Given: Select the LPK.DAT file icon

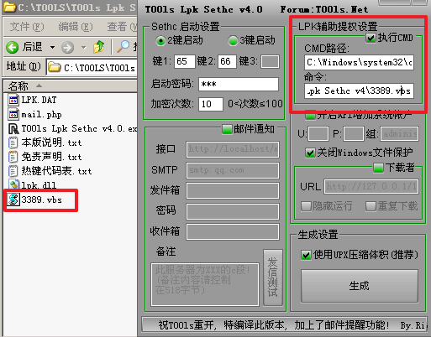Looking at the screenshot, I should click(13, 100).
